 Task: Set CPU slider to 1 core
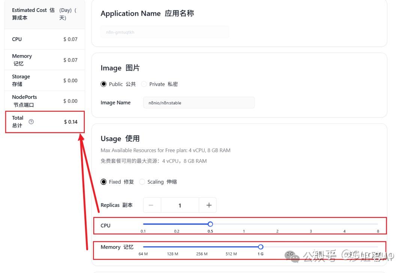click(x=244, y=224)
